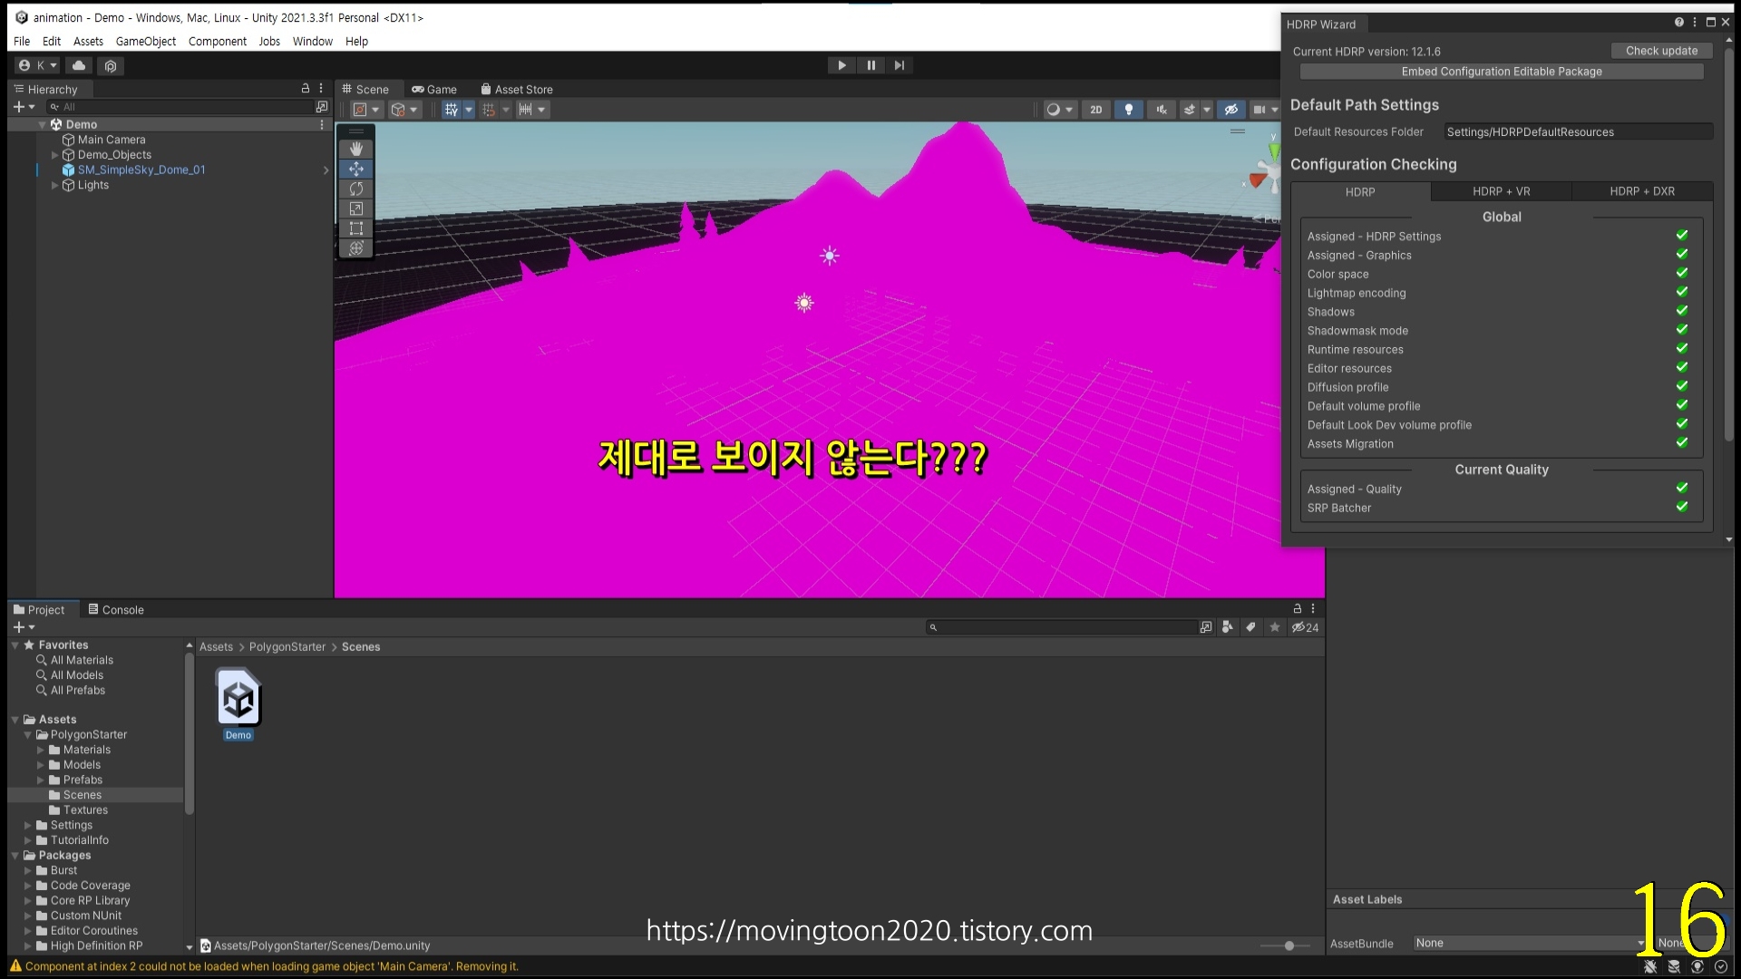This screenshot has height=979, width=1741.
Task: Open the Hierarchy create plus dropdown
Action: (x=24, y=107)
